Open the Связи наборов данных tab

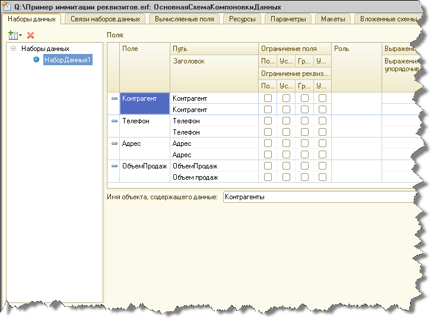pyautogui.click(x=105, y=19)
